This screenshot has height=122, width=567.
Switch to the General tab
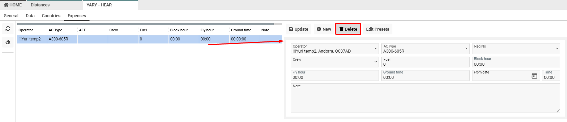coord(11,16)
